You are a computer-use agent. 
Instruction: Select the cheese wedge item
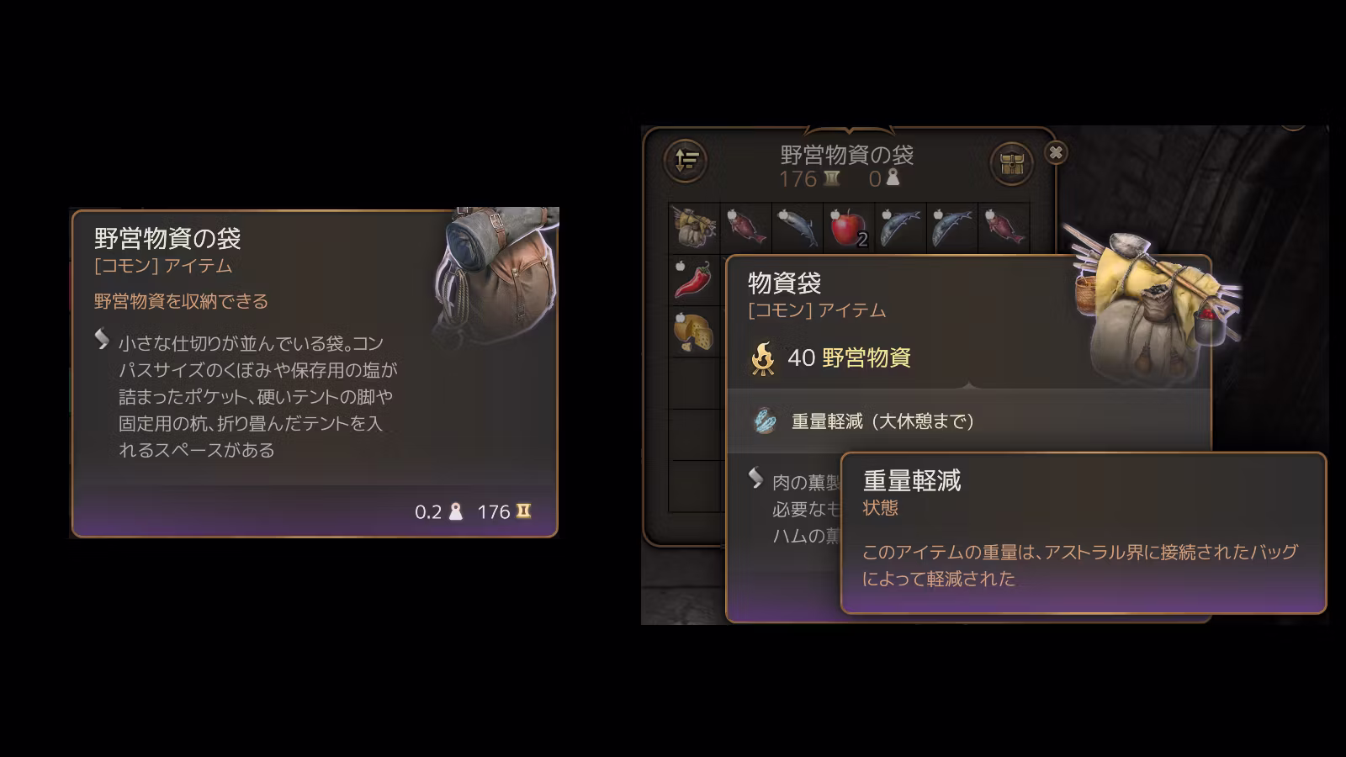pyautogui.click(x=695, y=331)
